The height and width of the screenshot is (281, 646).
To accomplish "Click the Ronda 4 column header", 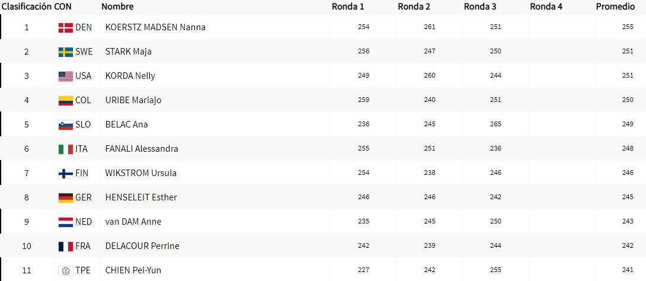I will click(x=546, y=7).
